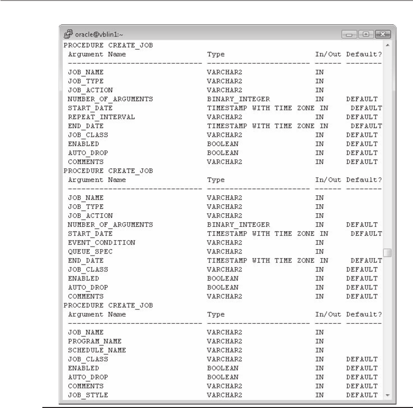Image resolution: width=413 pixels, height=408 pixels.
Task: Click the first Type column header
Action: (216, 54)
